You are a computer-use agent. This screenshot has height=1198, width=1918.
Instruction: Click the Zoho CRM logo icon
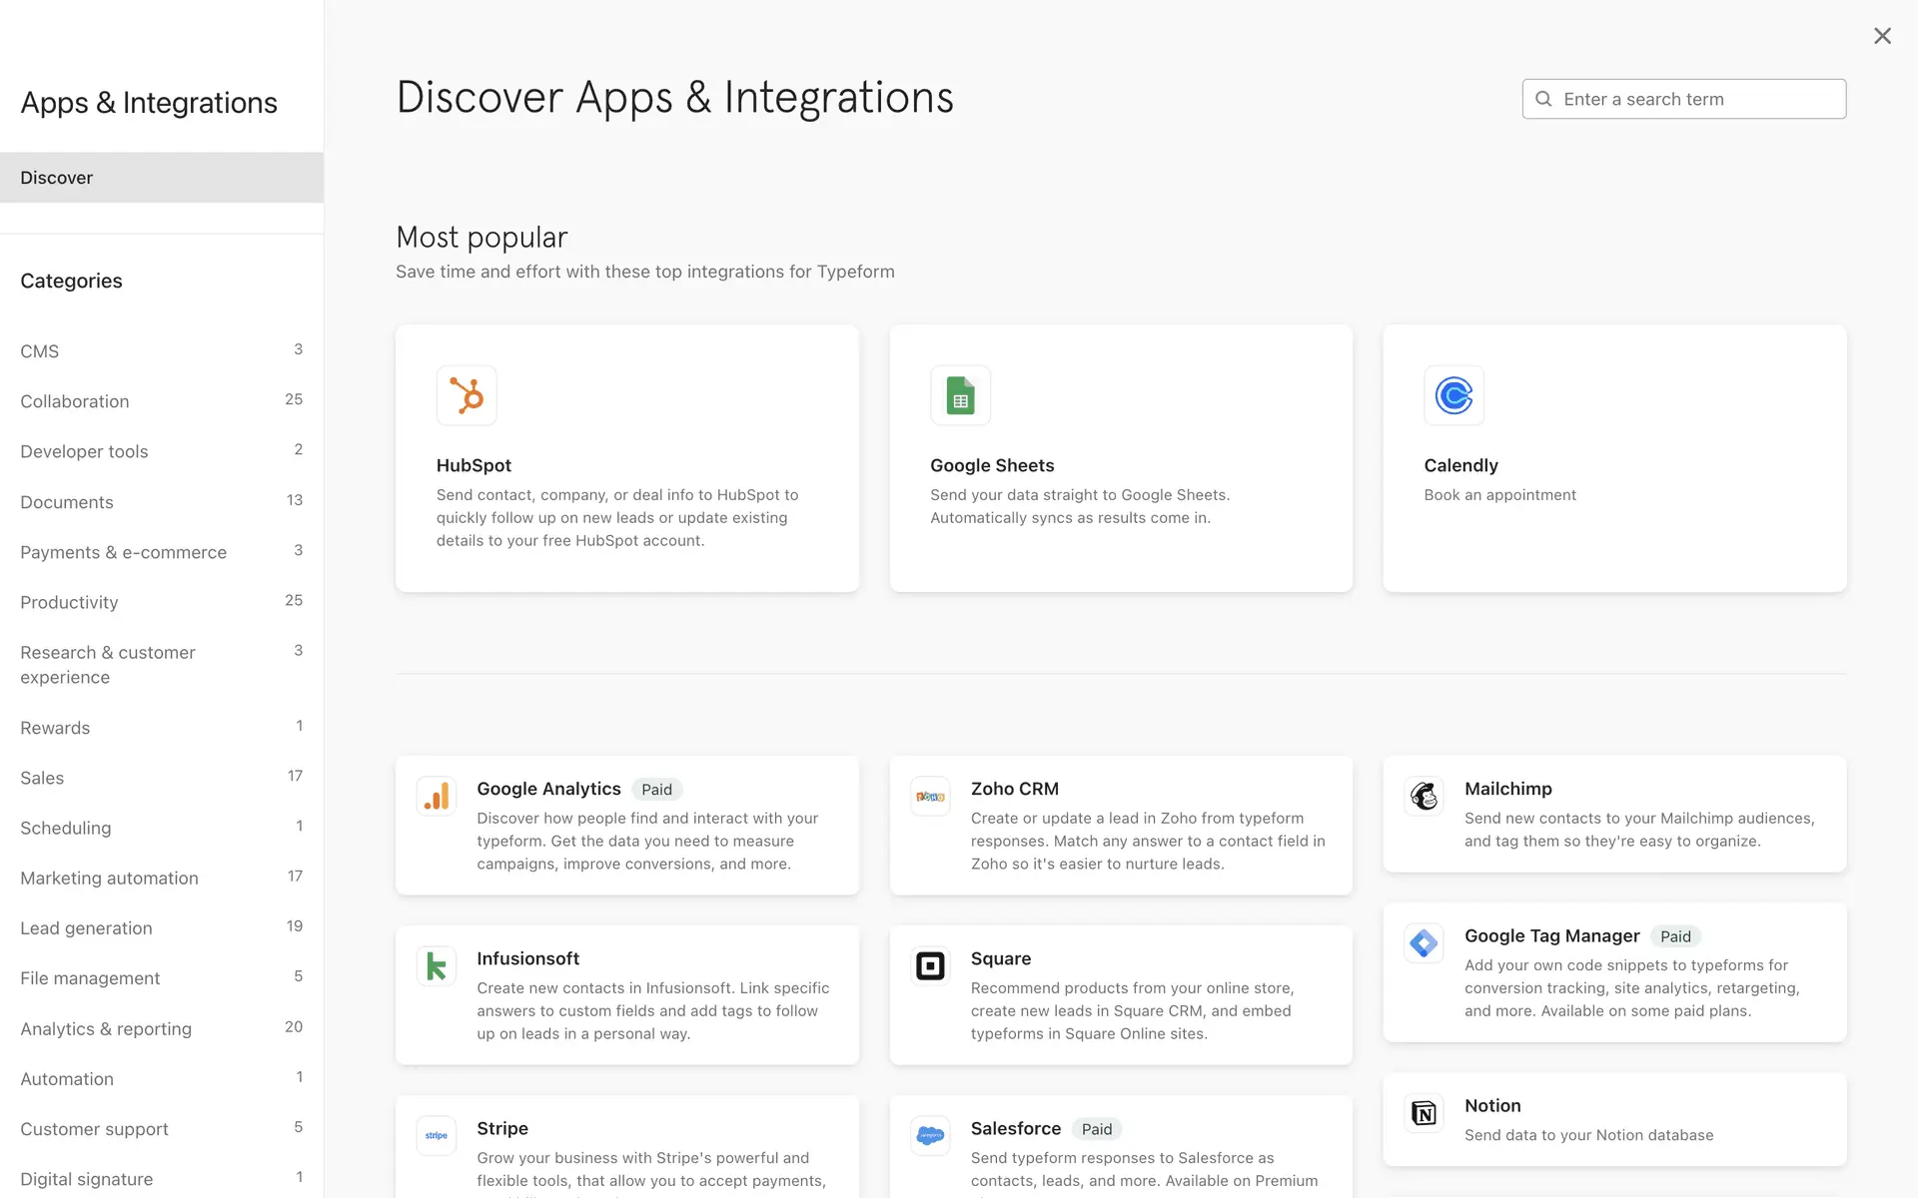tap(930, 797)
